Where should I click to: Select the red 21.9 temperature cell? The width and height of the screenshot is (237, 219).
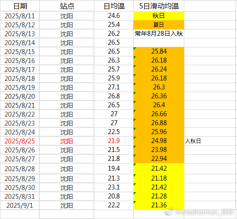(x=114, y=141)
